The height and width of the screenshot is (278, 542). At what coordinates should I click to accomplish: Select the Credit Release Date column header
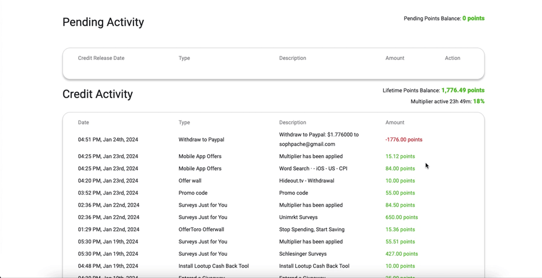[101, 58]
